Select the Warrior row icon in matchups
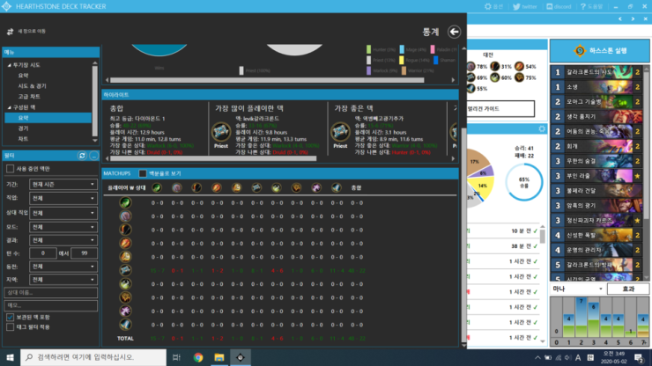The image size is (652, 366). point(125,325)
